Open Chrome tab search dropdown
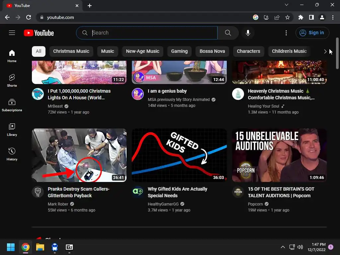This screenshot has width=340, height=255. (287, 5)
